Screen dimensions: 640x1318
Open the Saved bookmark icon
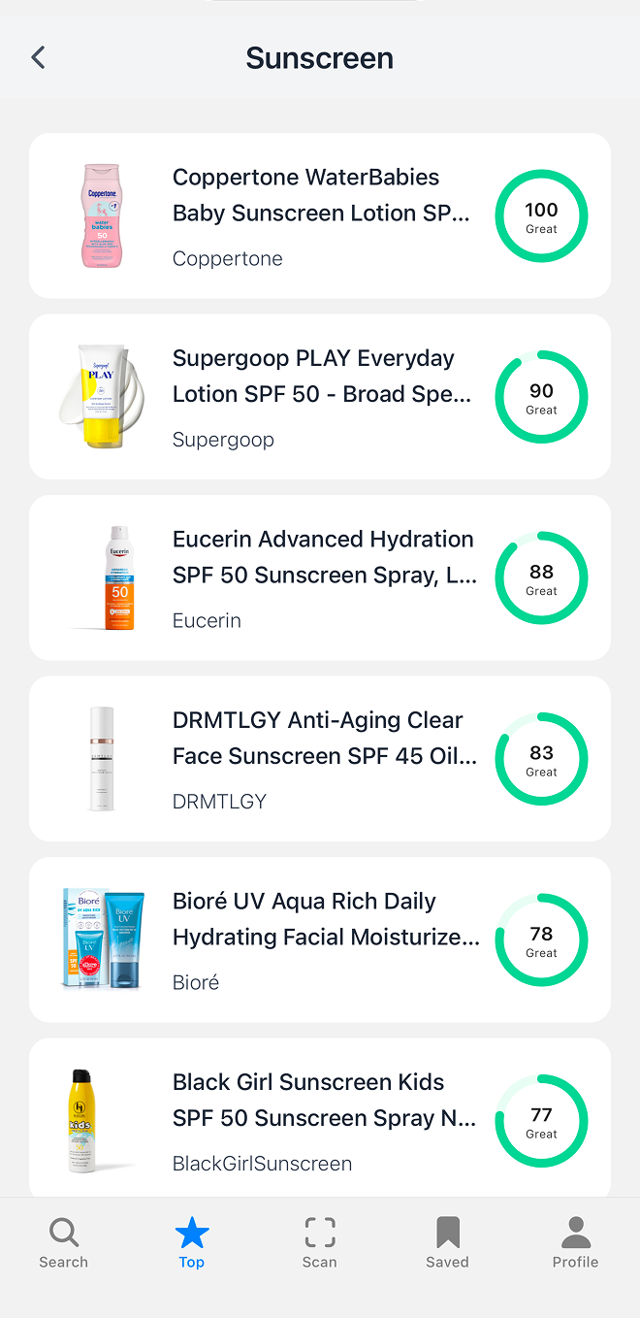click(x=447, y=1233)
